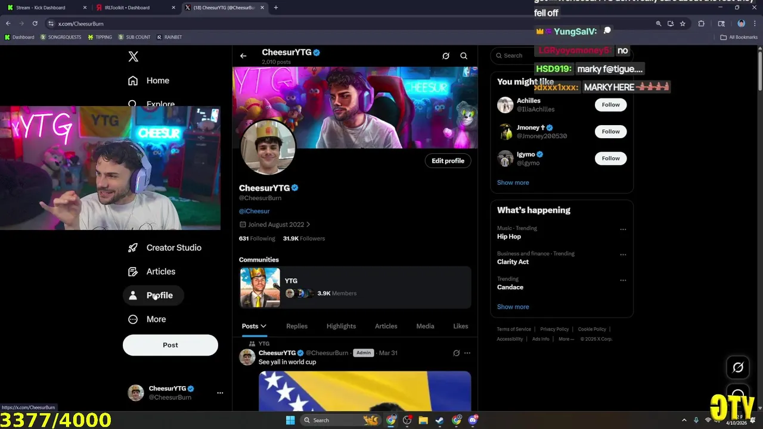Viewport: 763px width, 429px height.
Task: Switch to the Replies tab
Action: tap(297, 326)
